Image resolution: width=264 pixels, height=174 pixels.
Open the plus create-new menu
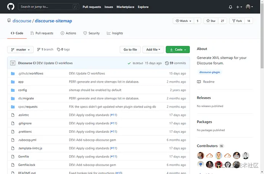(x=239, y=7)
